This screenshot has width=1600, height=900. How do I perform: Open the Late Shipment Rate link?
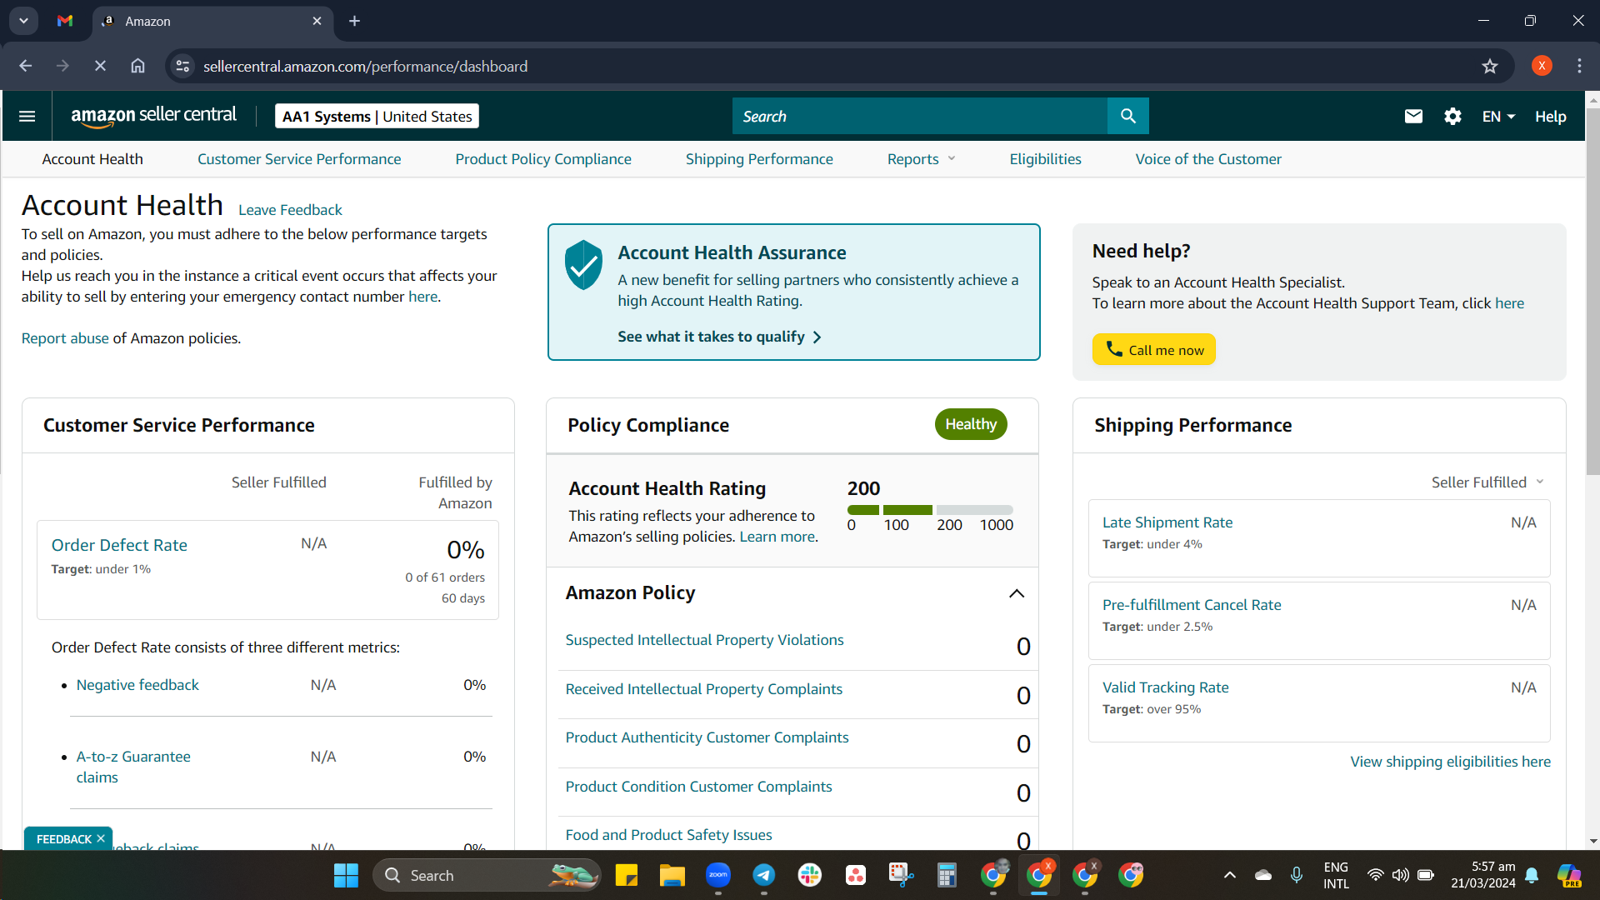tap(1167, 522)
